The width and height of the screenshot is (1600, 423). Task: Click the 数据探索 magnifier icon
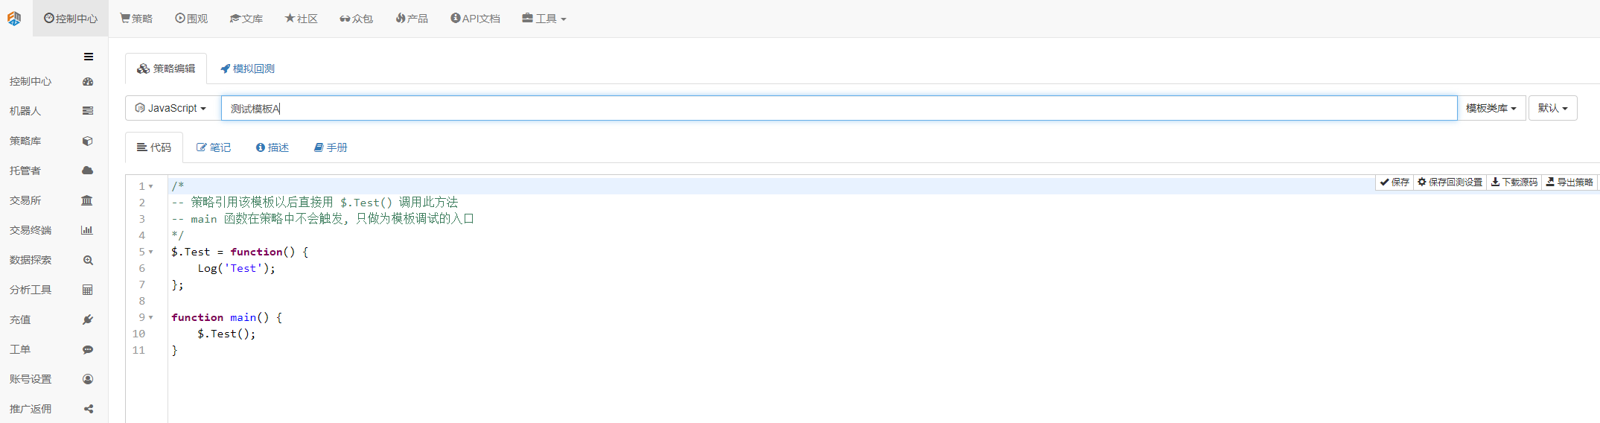(88, 260)
